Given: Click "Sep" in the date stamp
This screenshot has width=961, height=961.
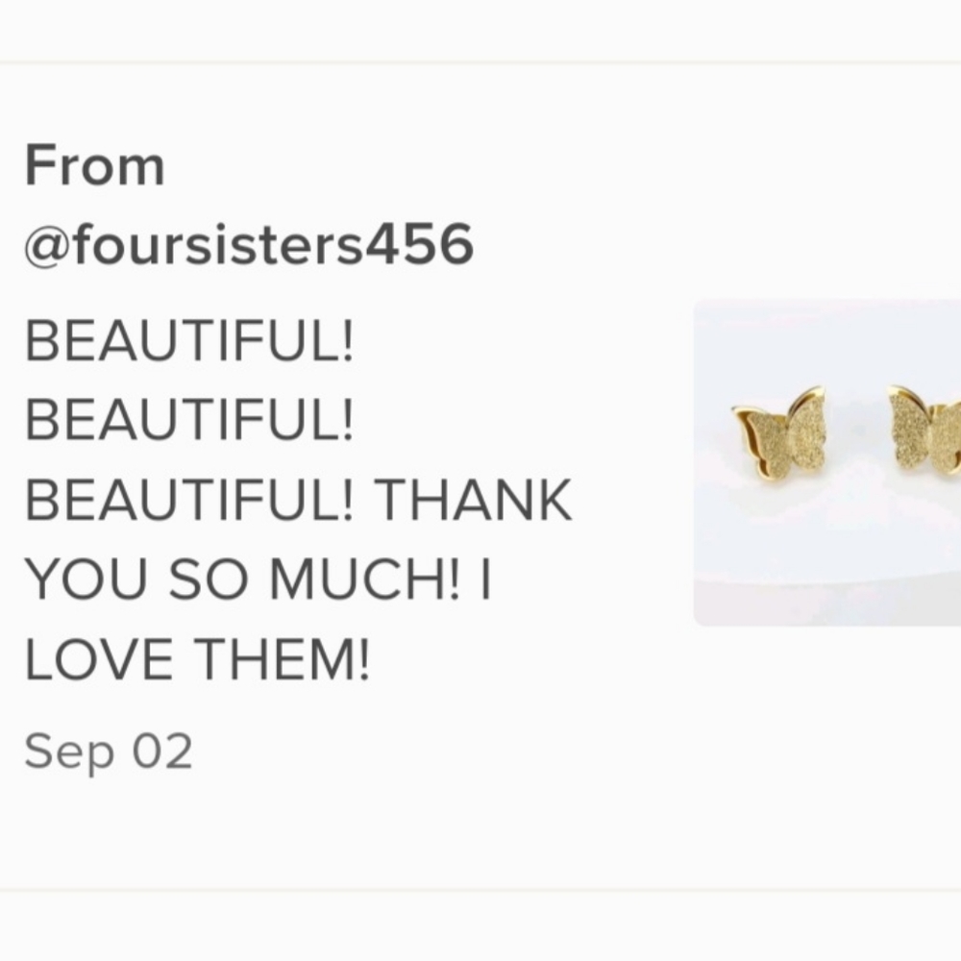Looking at the screenshot, I should pyautogui.click(x=69, y=753).
